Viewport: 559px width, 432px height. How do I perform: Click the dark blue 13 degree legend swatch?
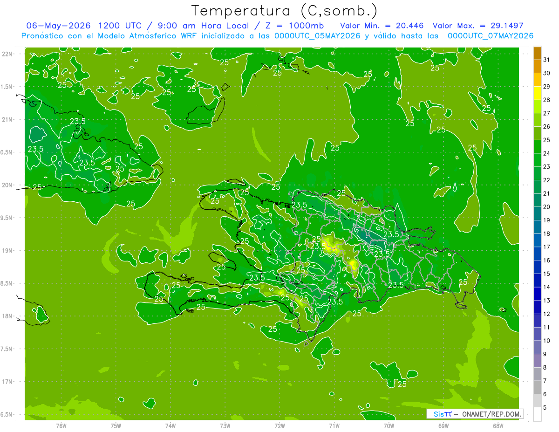(537, 294)
